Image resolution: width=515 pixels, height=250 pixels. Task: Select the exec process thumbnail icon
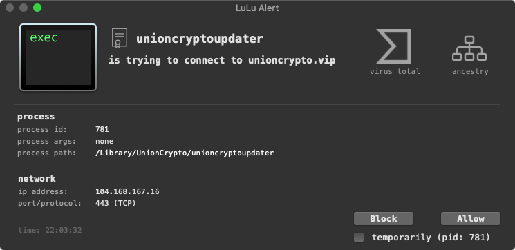[58, 57]
